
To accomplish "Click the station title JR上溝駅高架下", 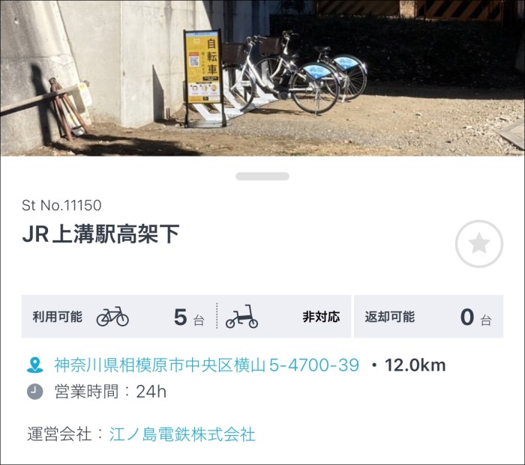I will [x=100, y=234].
